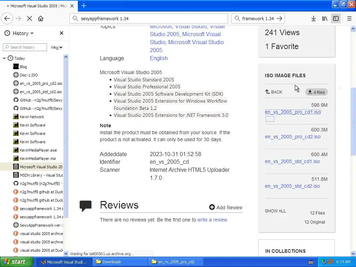The image size is (356, 267).
Task: Download en_vs_2005_pro_cd1.iso
Action: [293, 112]
